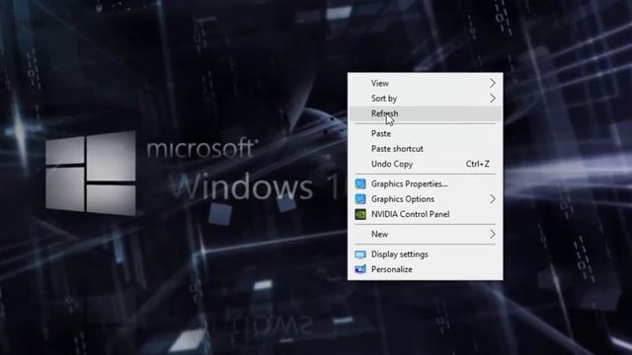
Task: Open Graphics Properties from the menu
Action: [x=426, y=184]
